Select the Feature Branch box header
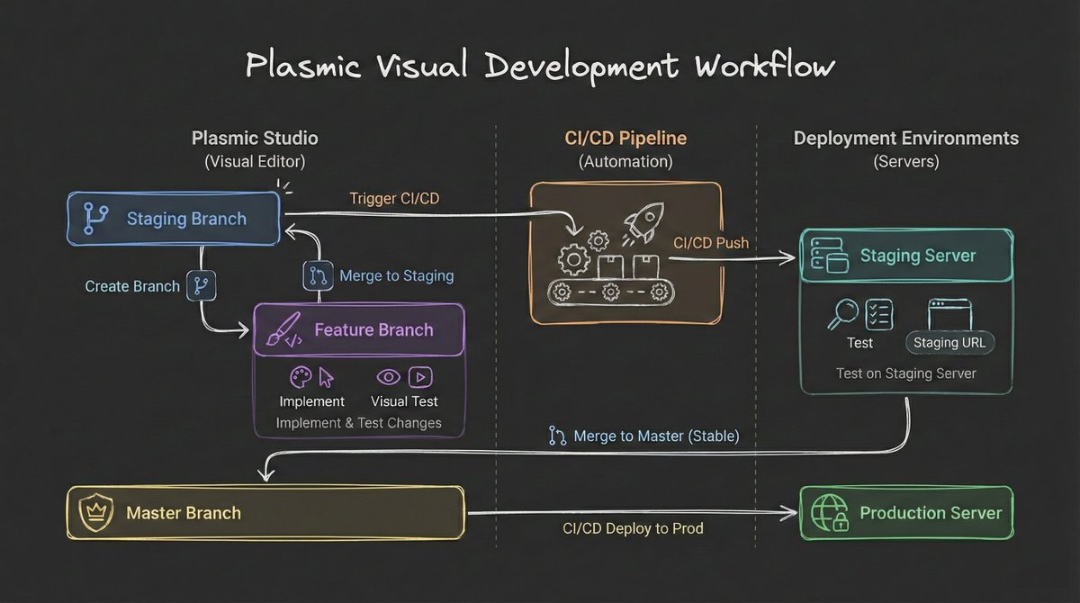 (x=359, y=330)
